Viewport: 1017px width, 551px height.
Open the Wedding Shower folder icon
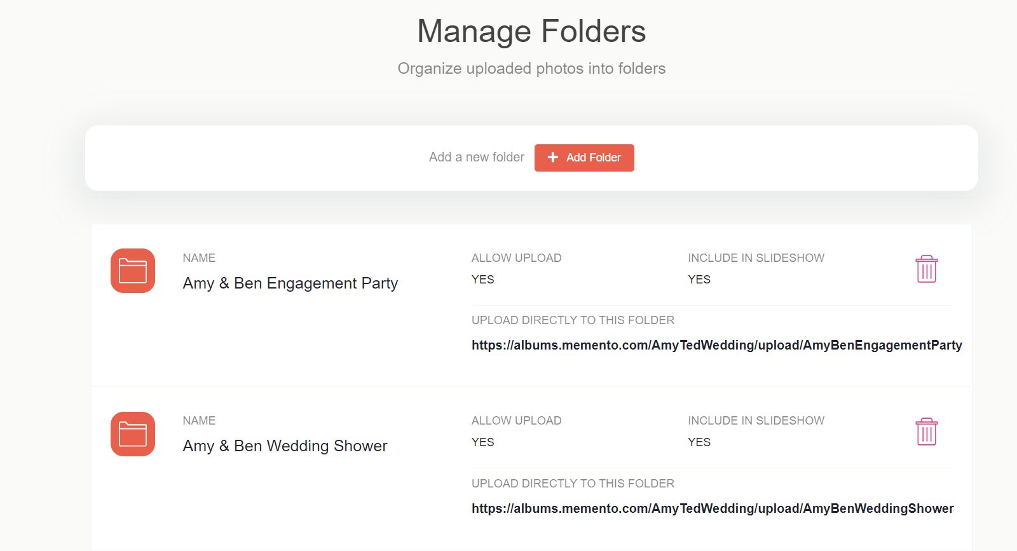click(x=133, y=434)
